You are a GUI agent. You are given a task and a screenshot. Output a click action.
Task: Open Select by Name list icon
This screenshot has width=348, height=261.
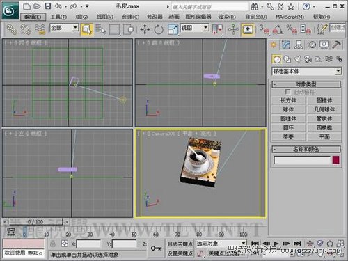click(x=100, y=29)
